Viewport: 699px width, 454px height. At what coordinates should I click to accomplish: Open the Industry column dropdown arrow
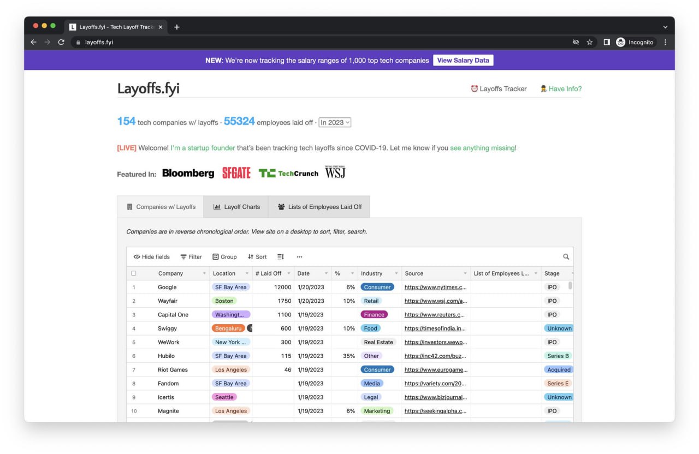pos(396,274)
